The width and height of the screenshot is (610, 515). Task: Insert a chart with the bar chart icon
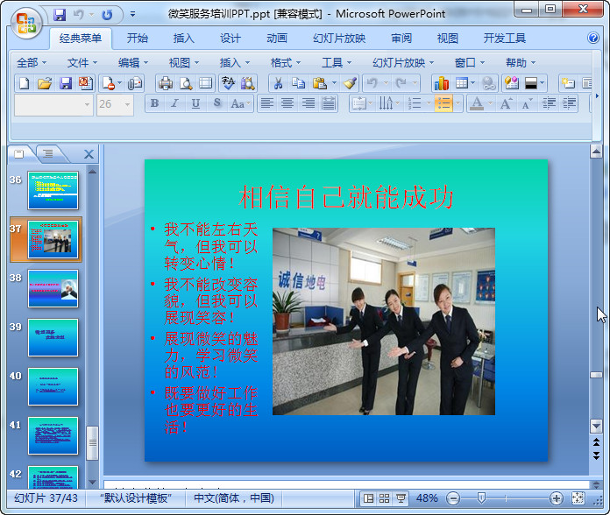pyautogui.click(x=442, y=83)
